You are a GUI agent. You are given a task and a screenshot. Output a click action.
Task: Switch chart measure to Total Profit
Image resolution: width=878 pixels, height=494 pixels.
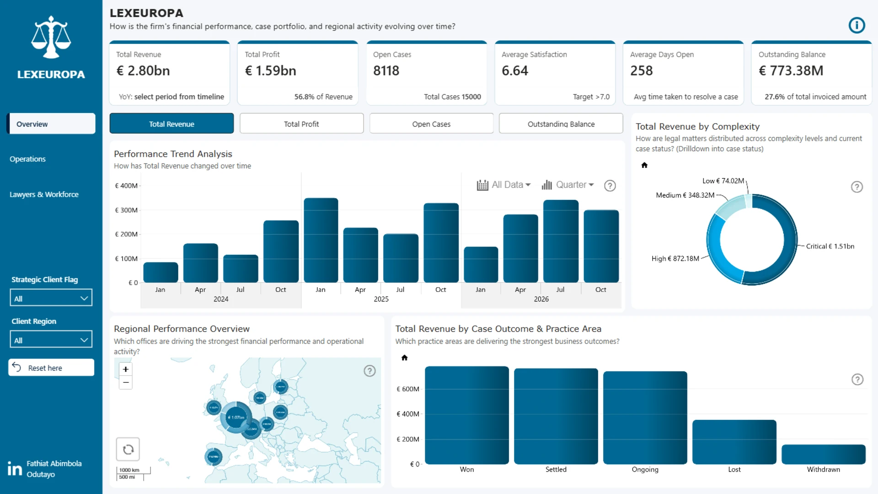coord(301,123)
